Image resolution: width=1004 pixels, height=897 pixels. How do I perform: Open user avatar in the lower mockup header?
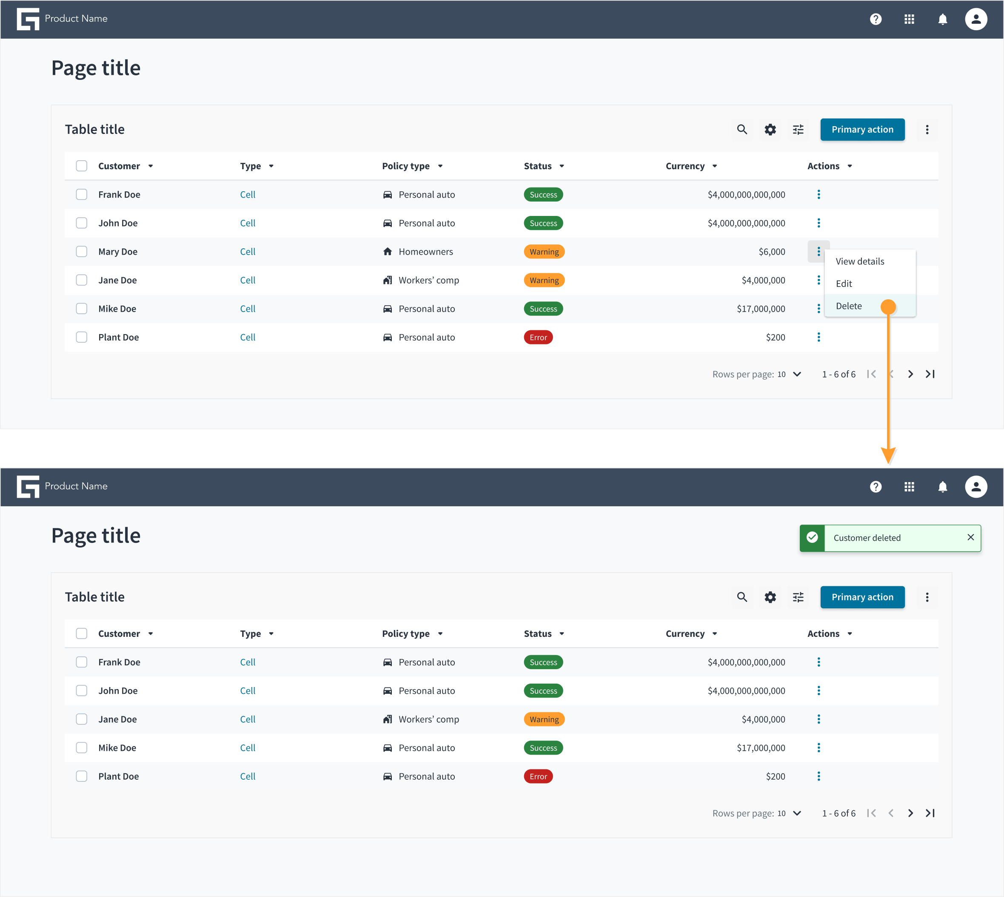(x=976, y=487)
